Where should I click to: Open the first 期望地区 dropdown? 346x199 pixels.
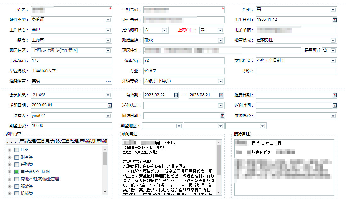tap(179, 126)
